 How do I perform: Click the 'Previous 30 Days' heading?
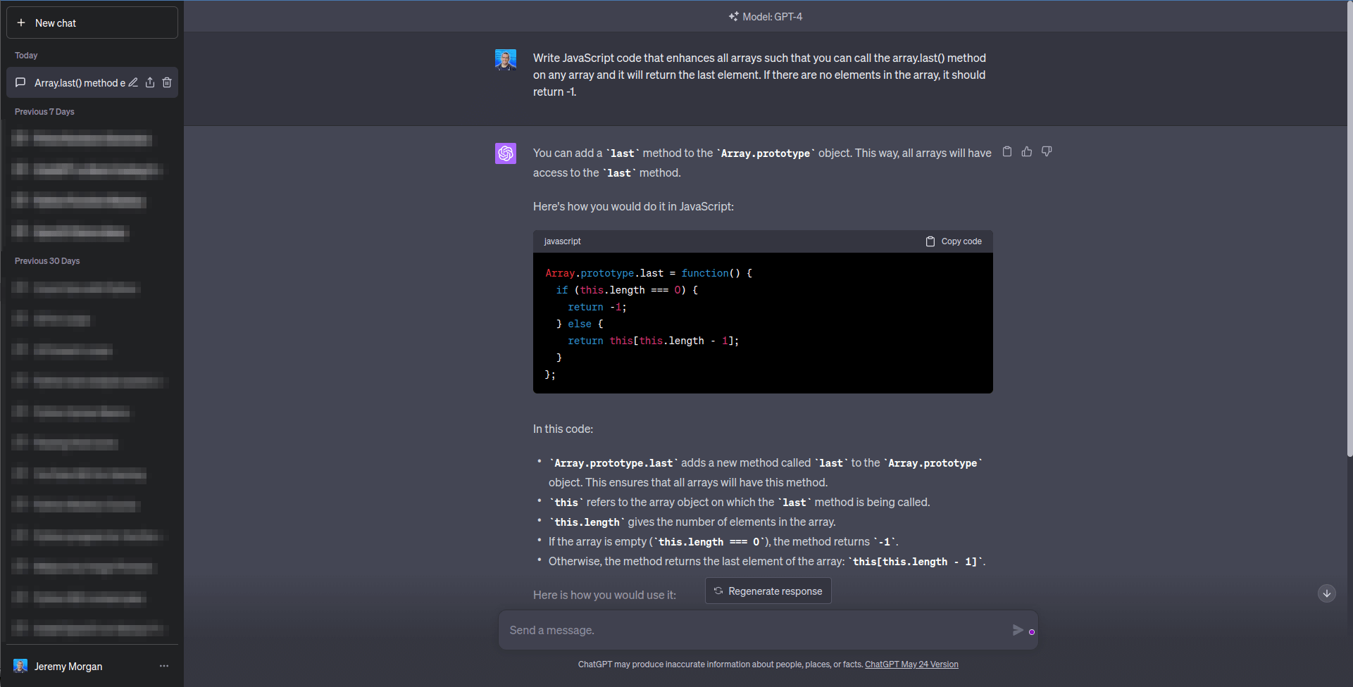(47, 261)
